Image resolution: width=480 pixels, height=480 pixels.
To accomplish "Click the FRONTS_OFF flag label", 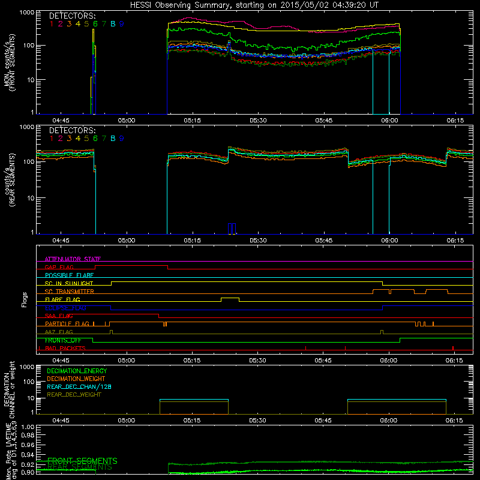I will coord(63,340).
